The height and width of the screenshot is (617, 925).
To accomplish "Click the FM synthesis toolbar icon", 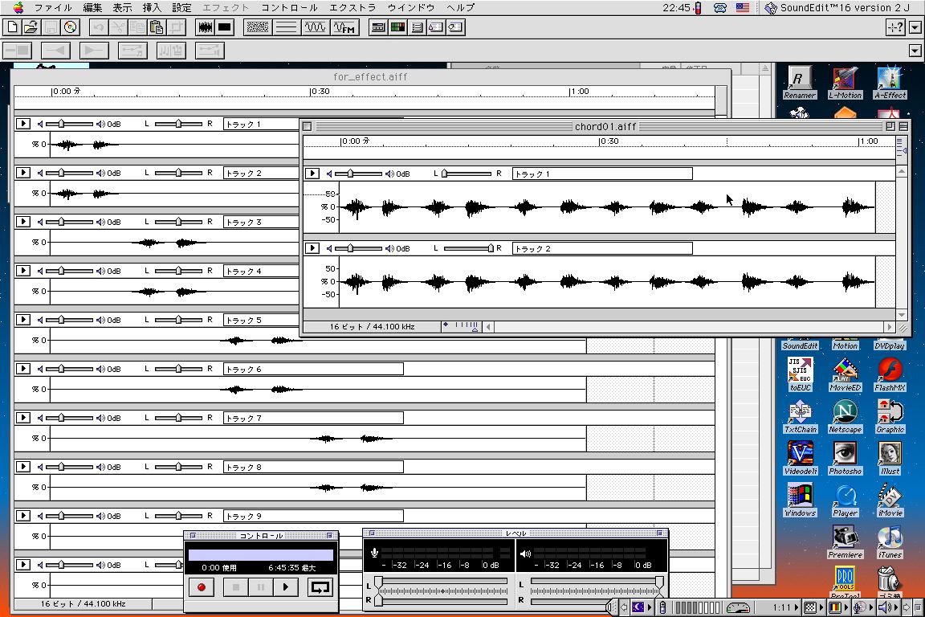I will (344, 27).
